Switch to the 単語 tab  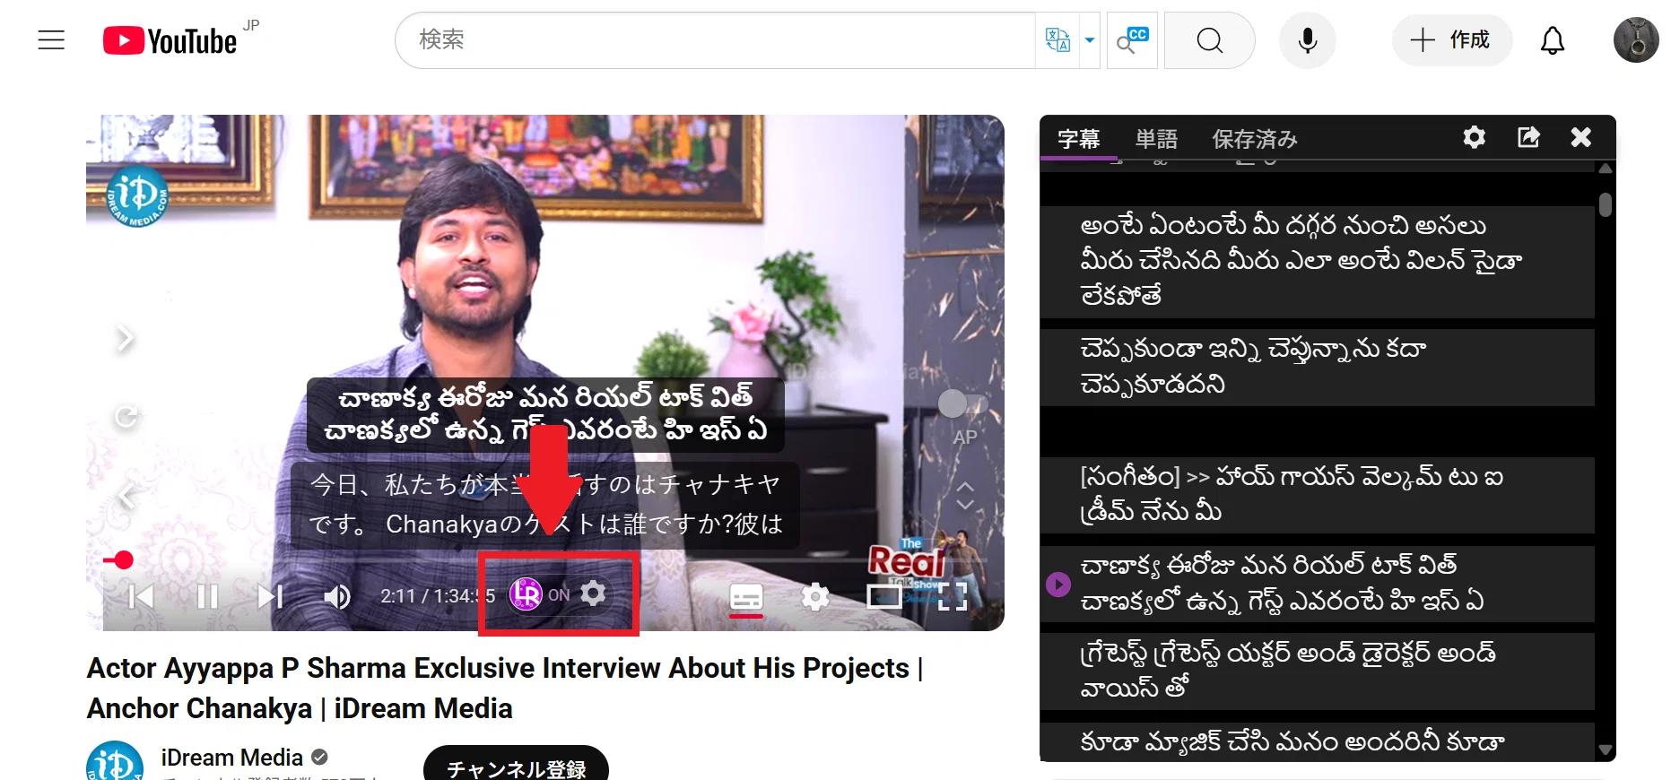tap(1156, 139)
